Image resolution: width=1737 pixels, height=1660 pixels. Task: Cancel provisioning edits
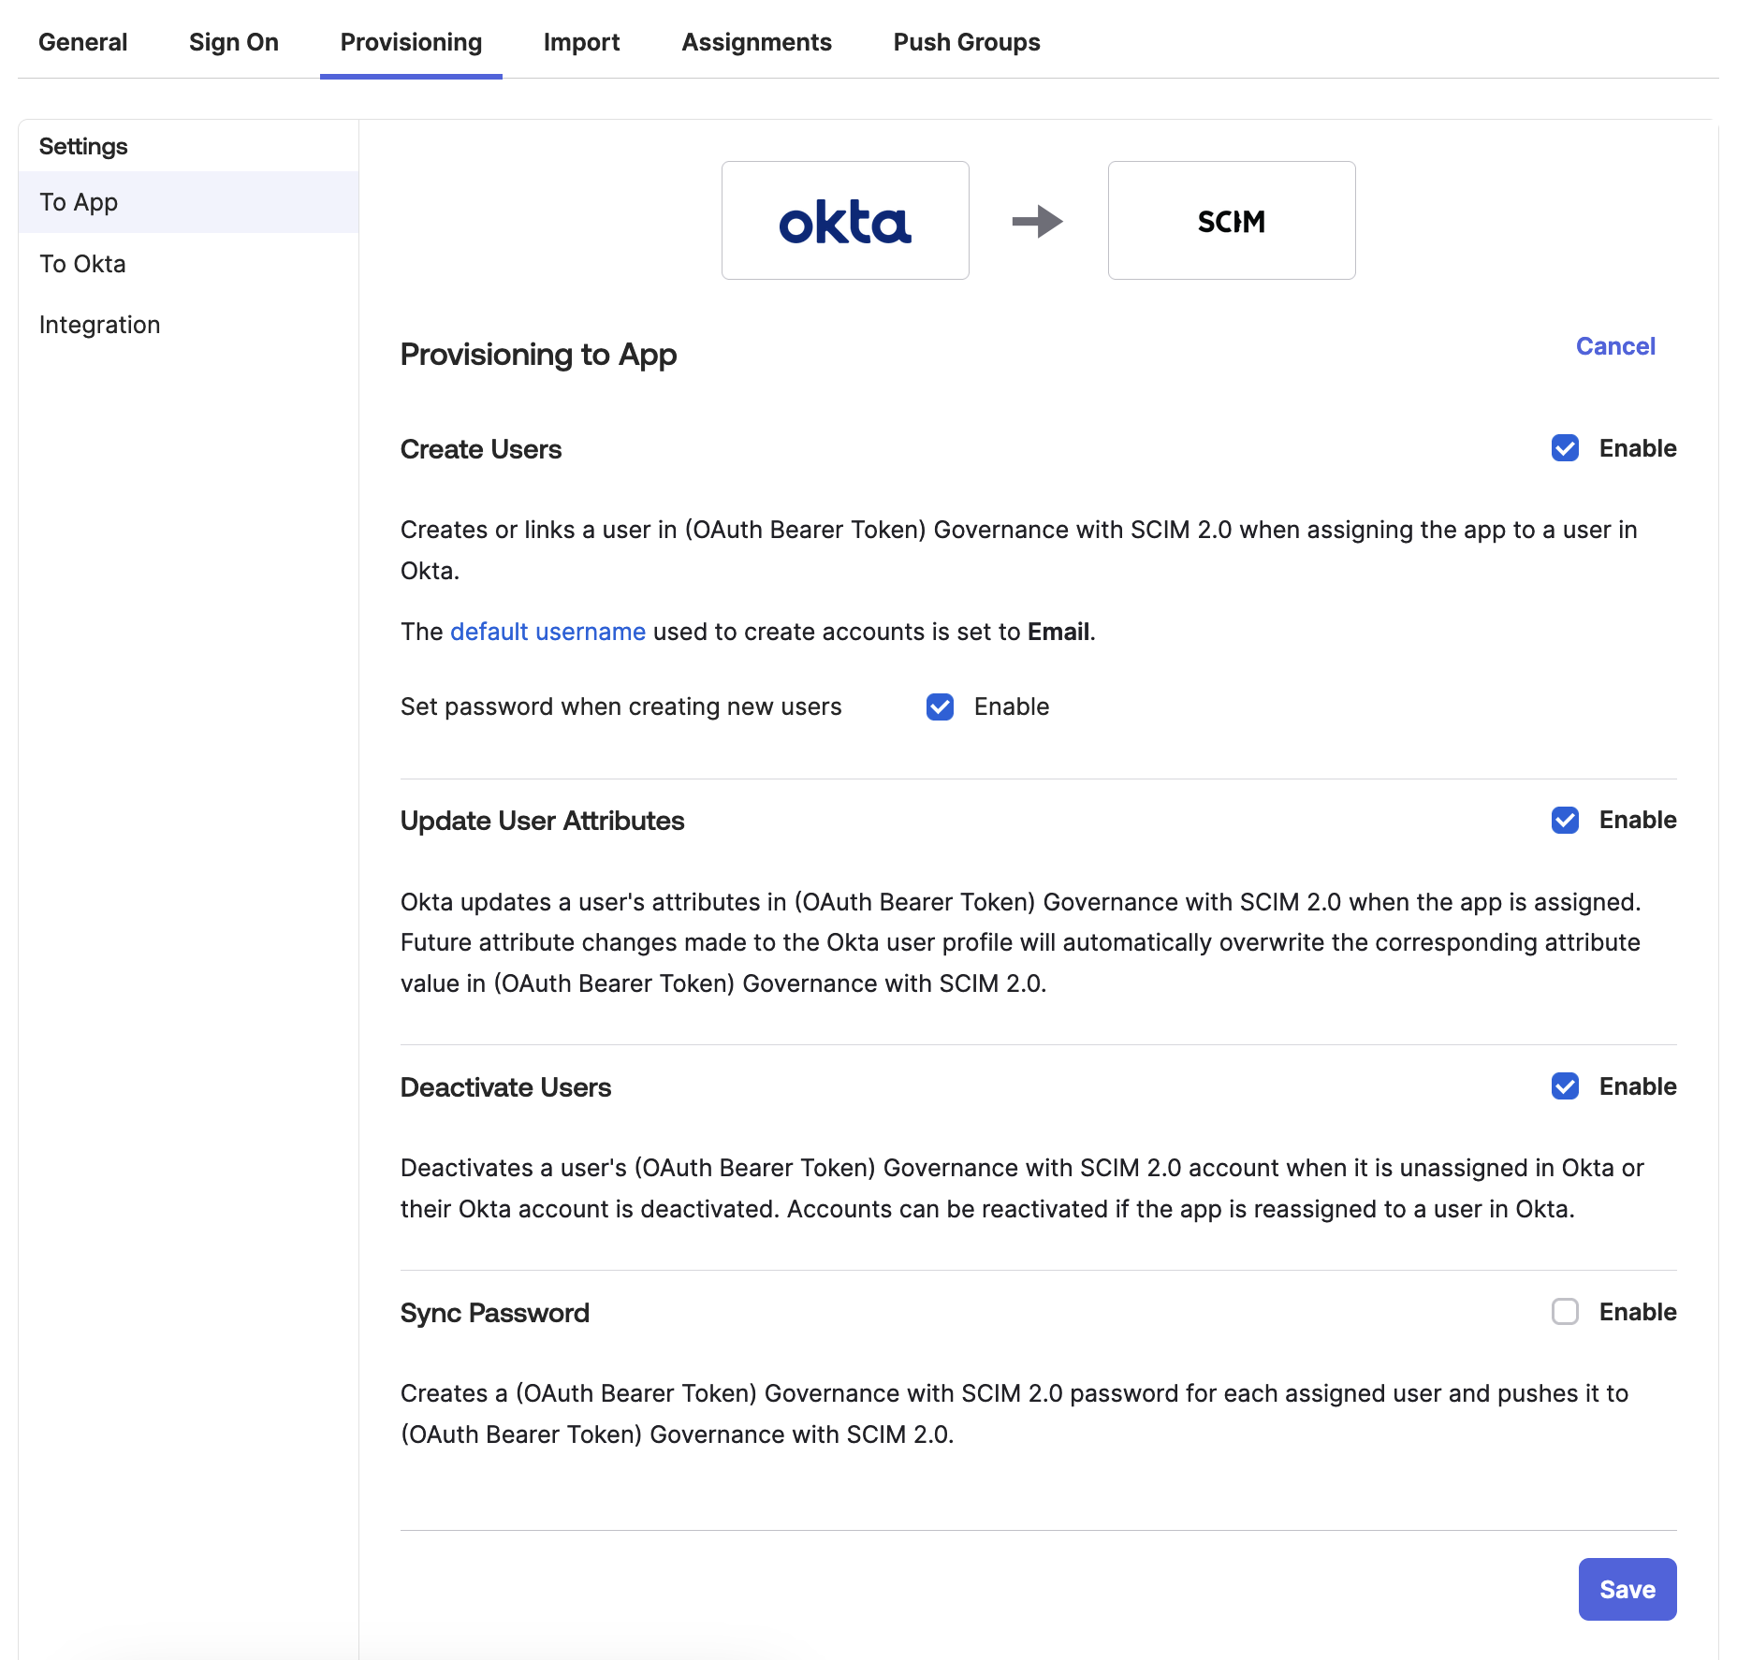coord(1615,346)
